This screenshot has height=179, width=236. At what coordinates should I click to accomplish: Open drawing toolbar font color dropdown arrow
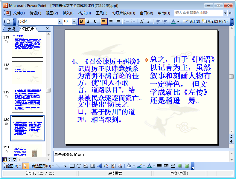click(x=154, y=166)
